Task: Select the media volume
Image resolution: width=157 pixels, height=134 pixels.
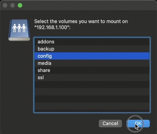Action: 92,63
